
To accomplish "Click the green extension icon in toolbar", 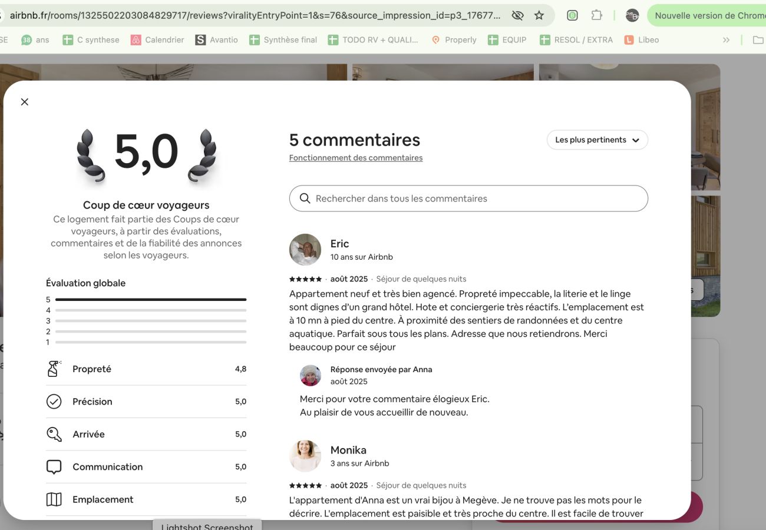I will (x=572, y=16).
